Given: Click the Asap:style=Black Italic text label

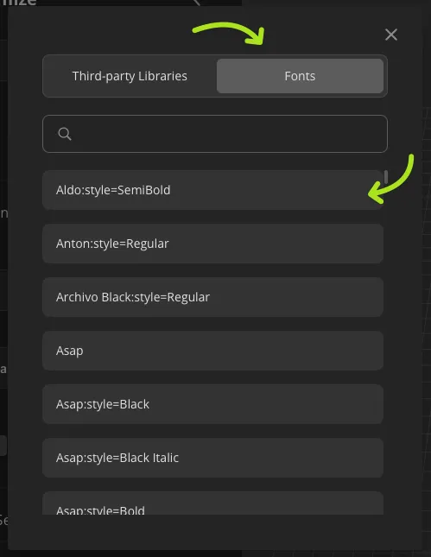Looking at the screenshot, I should pyautogui.click(x=117, y=458).
